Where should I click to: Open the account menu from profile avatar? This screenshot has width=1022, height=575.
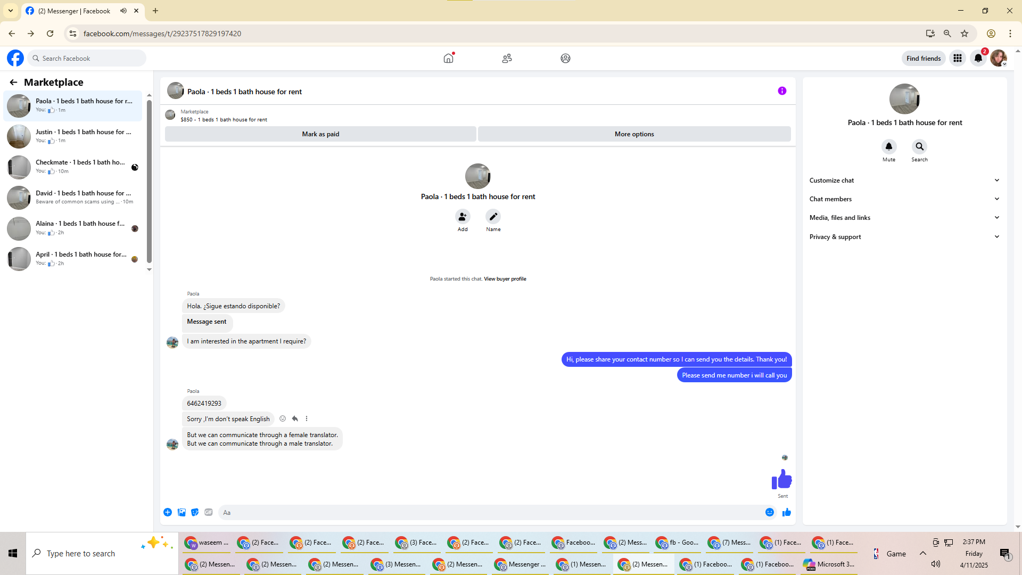click(x=999, y=58)
